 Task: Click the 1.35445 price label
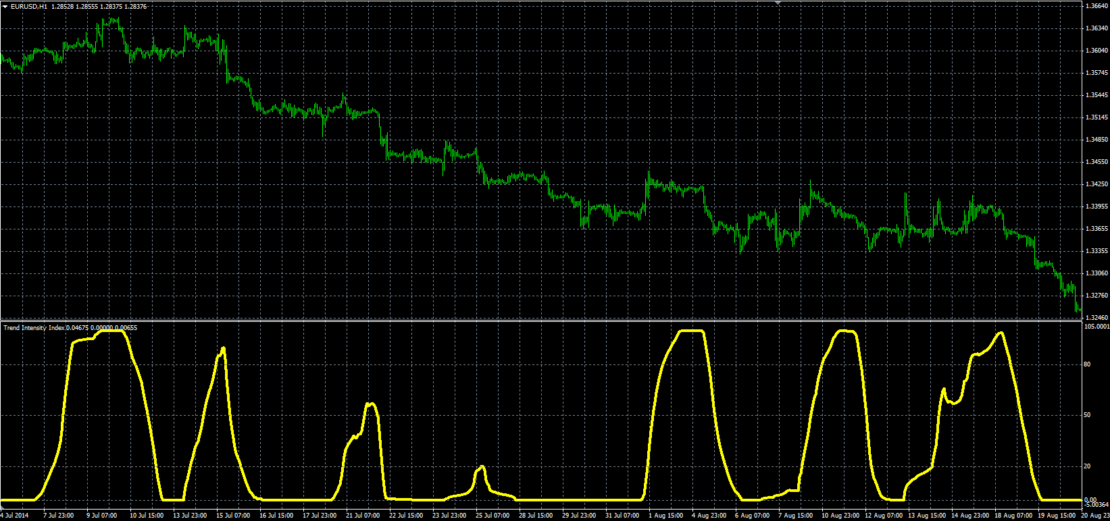pyautogui.click(x=1096, y=95)
